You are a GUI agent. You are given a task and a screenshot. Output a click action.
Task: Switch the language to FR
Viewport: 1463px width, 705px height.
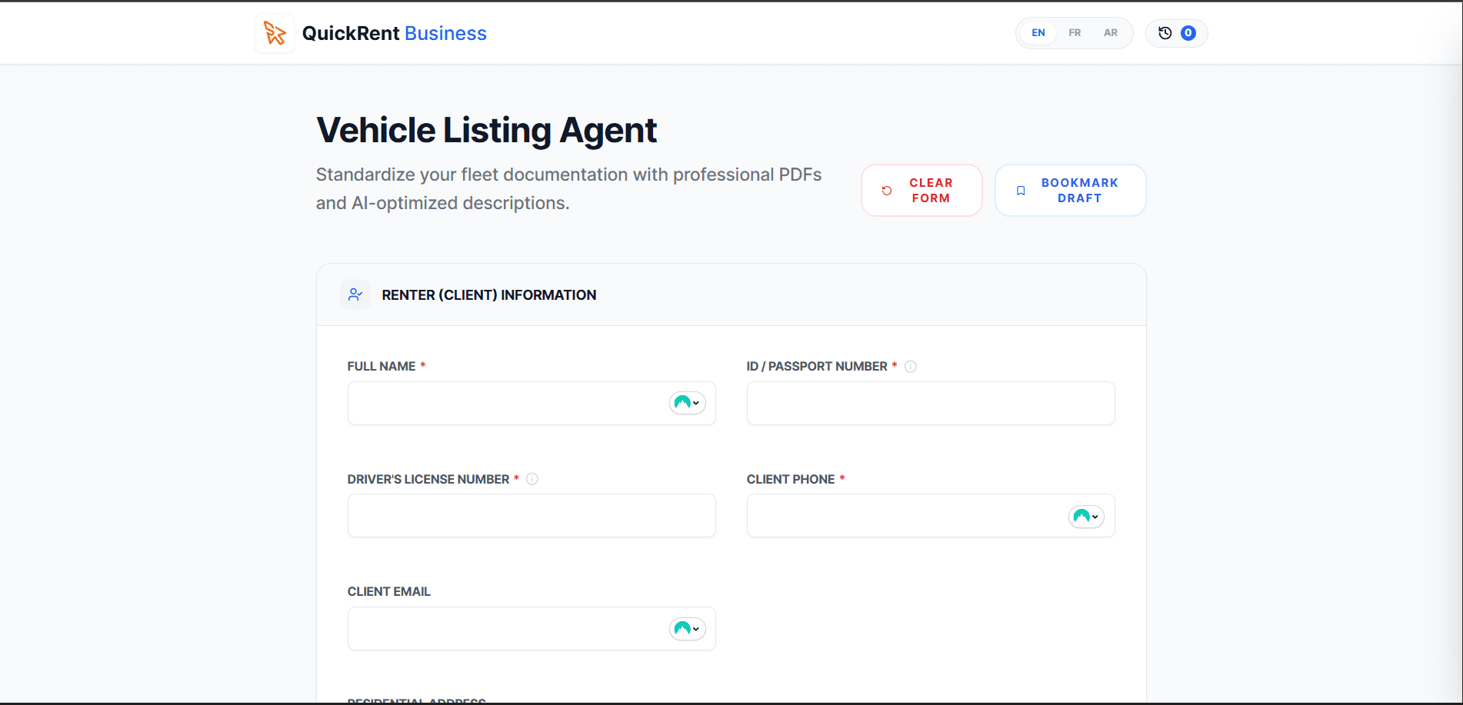1075,32
